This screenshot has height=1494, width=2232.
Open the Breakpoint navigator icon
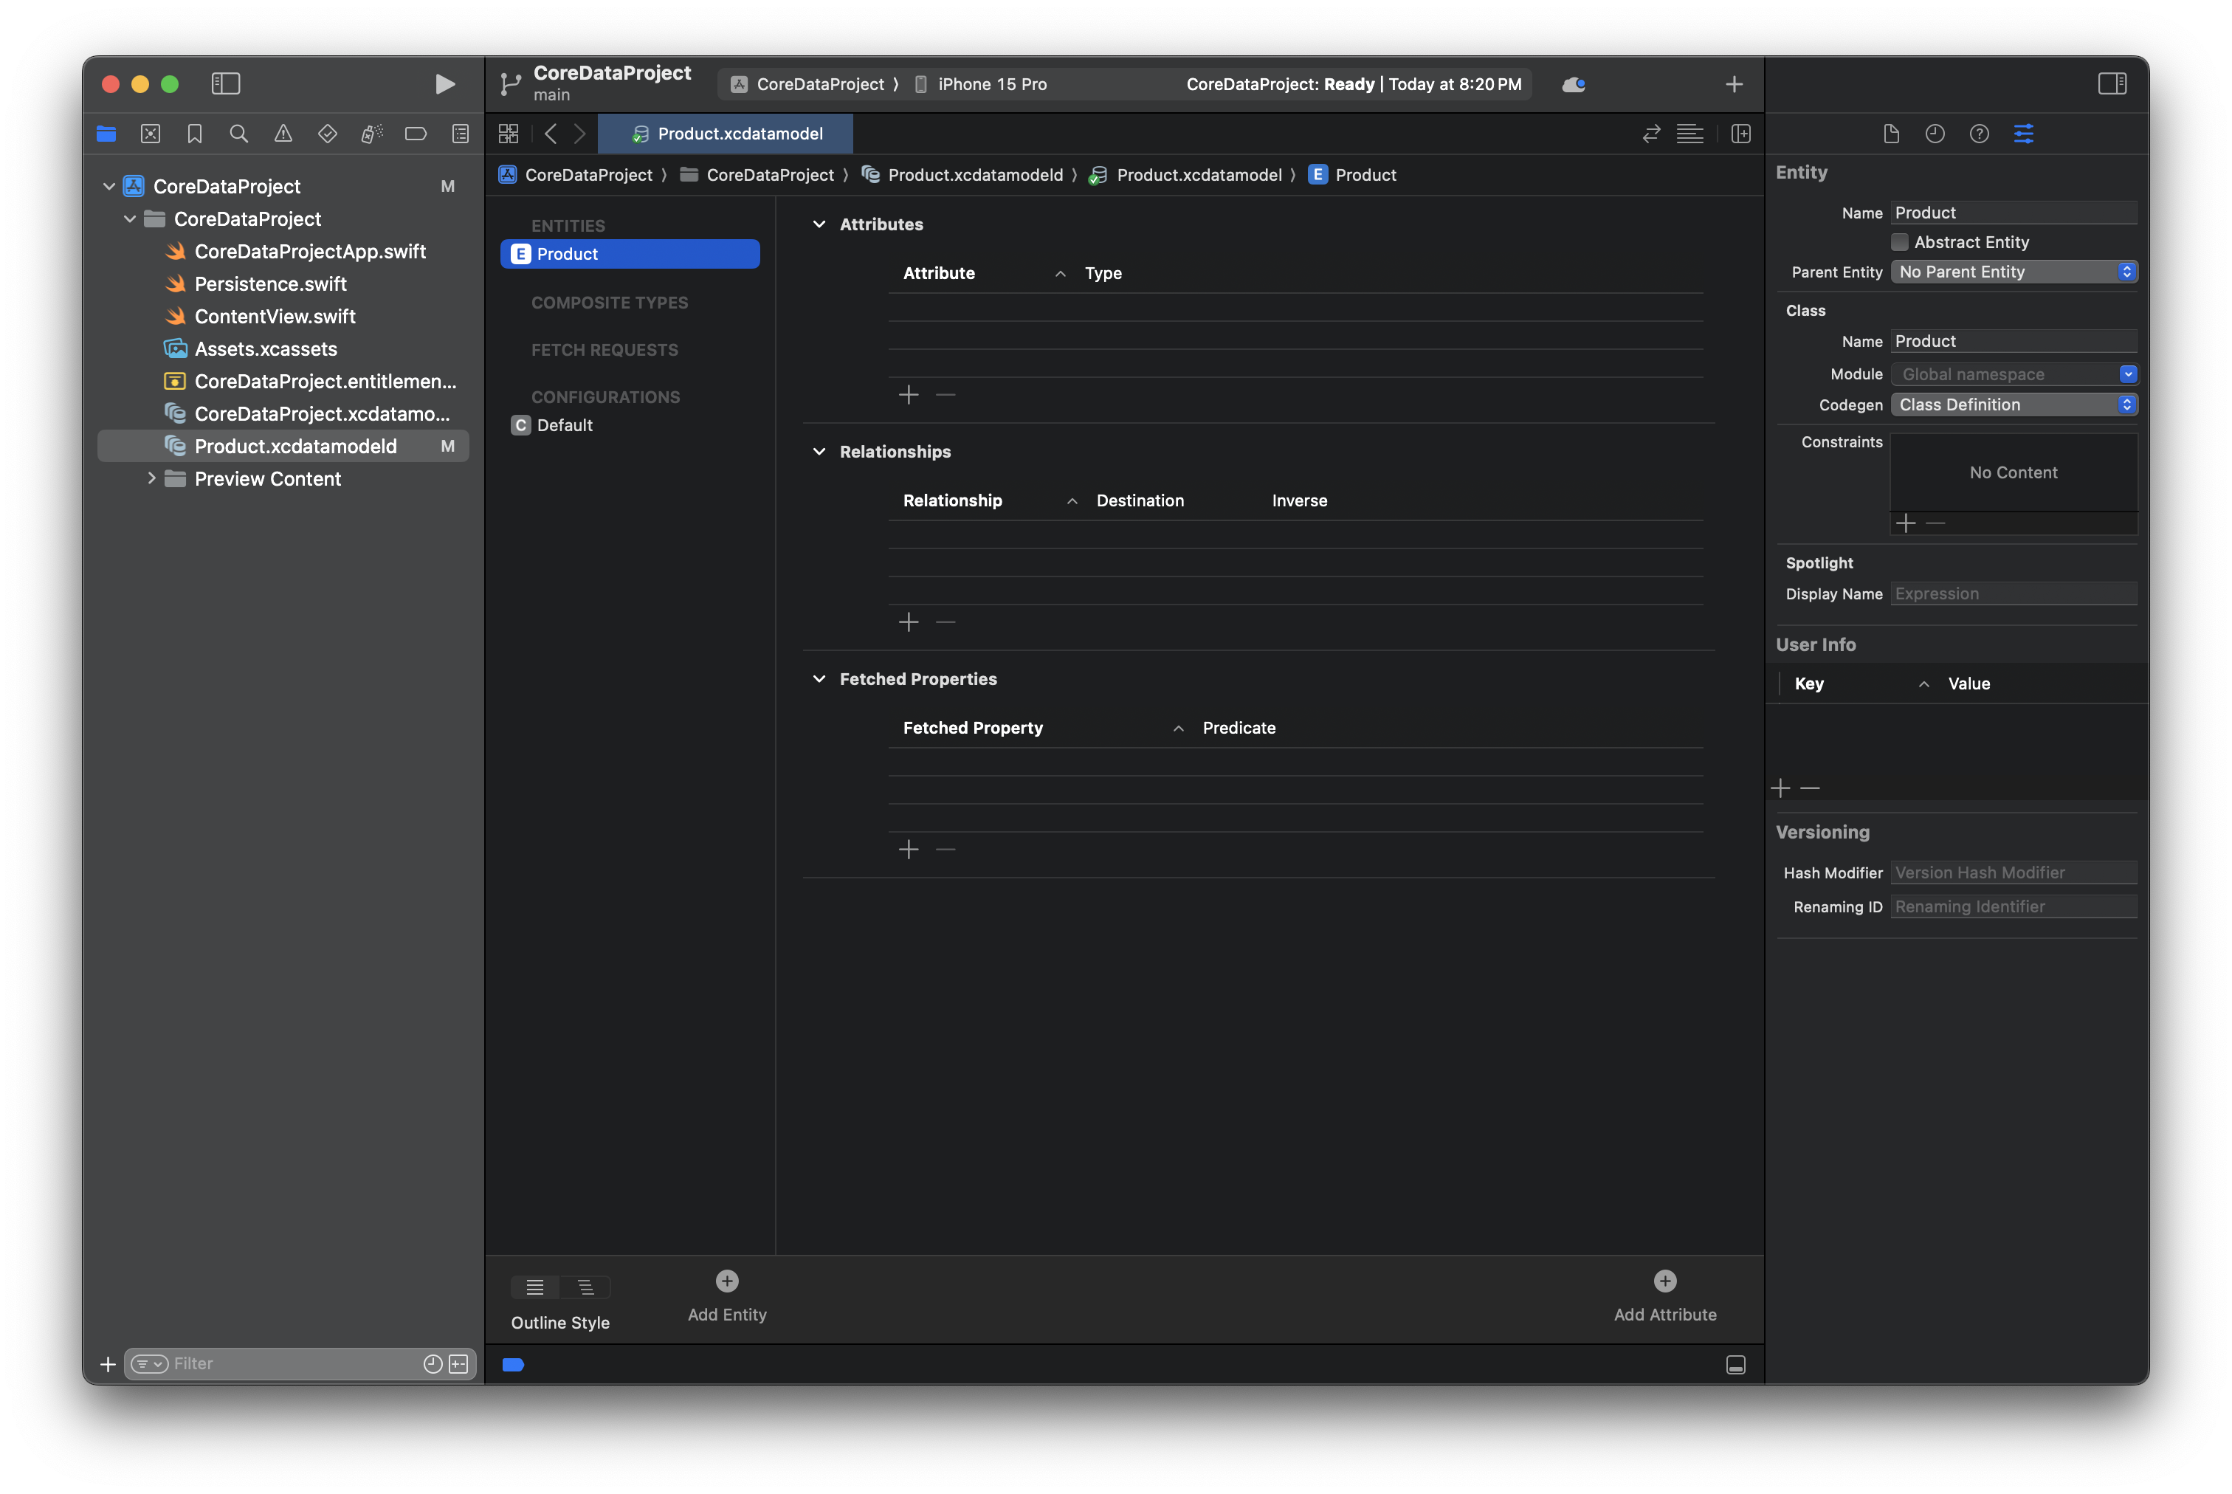click(416, 134)
